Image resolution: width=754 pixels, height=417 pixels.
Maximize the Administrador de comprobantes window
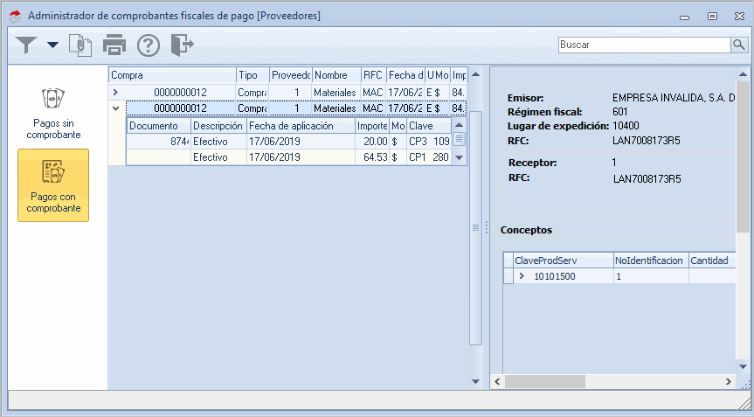tap(712, 17)
